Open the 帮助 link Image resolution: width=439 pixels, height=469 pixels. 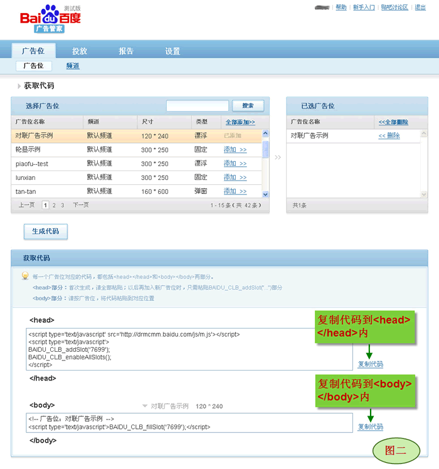click(x=341, y=7)
